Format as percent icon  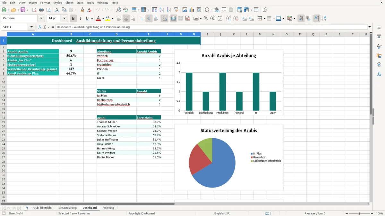[206, 19]
